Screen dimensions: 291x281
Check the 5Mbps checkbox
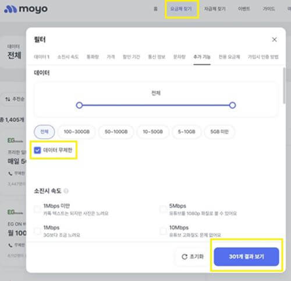(163, 209)
